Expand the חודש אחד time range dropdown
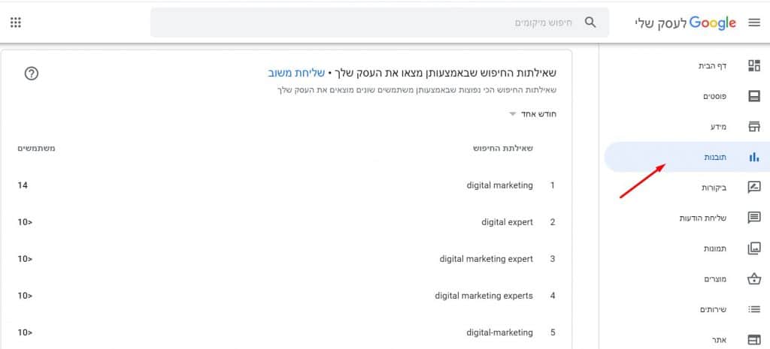The width and height of the screenshot is (770, 349). click(533, 114)
